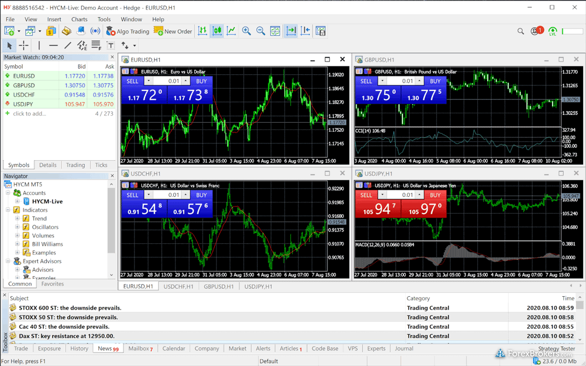Click 'click to add...' in Market Watch
Screen dimensions: 586x366
point(30,113)
